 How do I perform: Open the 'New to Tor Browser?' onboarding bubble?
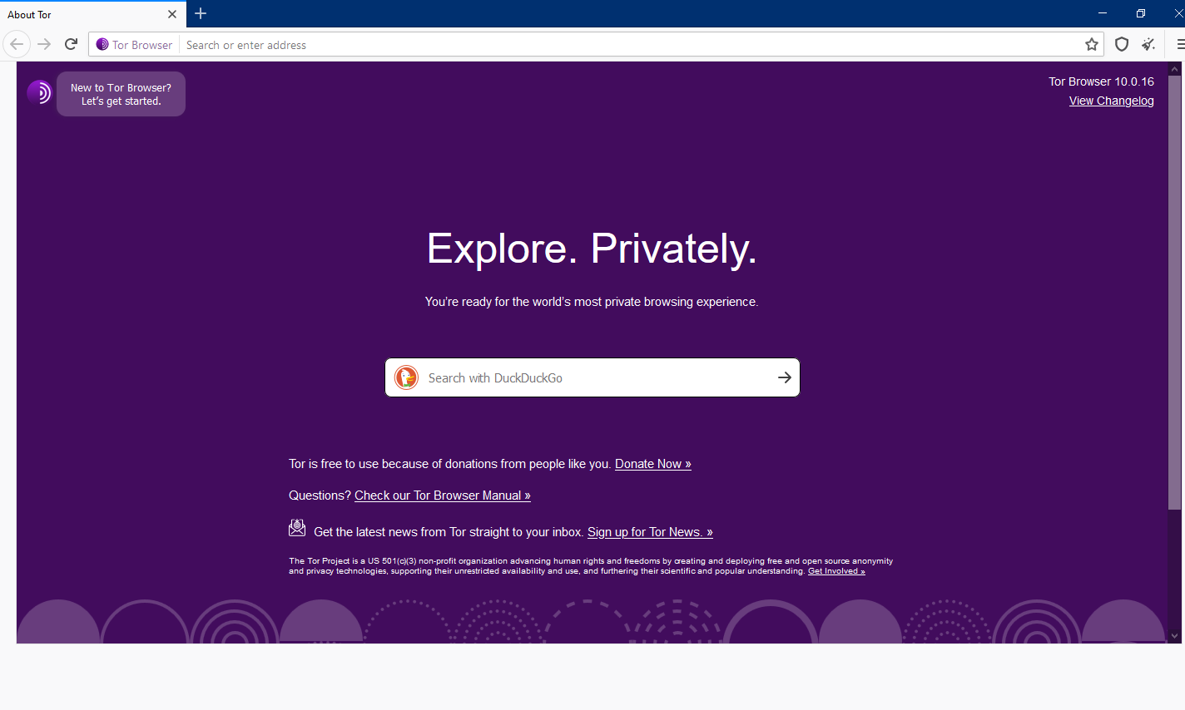point(121,94)
